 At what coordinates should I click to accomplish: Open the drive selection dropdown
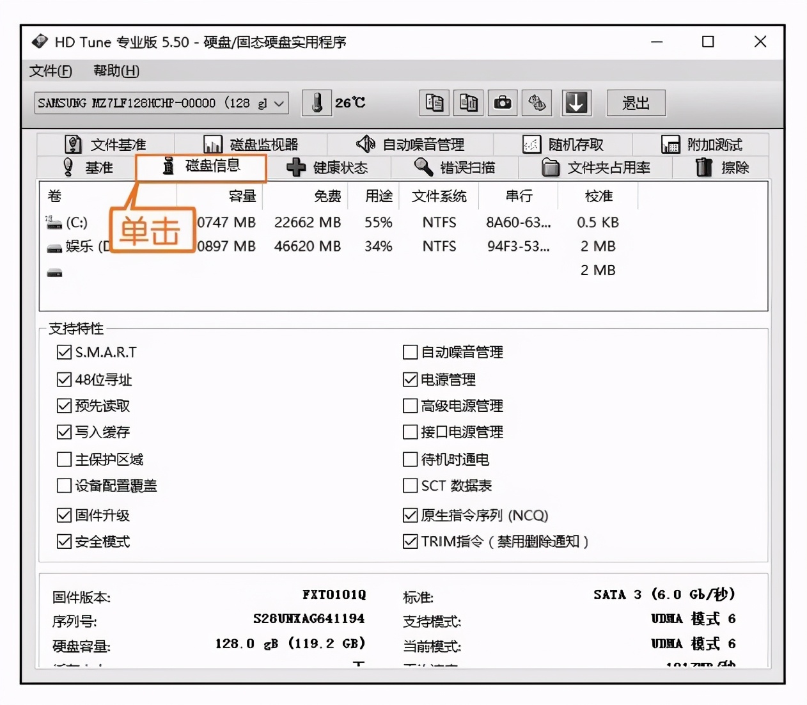(161, 103)
